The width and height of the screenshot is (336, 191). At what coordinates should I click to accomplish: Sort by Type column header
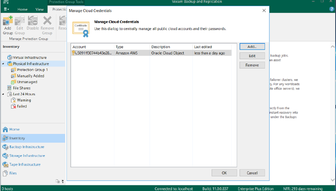click(132, 47)
